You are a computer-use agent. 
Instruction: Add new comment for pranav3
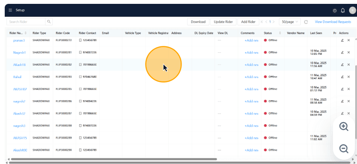click(251, 40)
